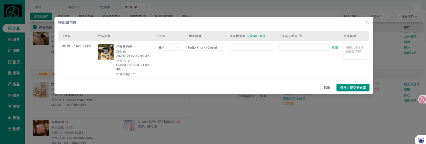
Task: Open 备货 in the left sidebar
Action: [x=13, y=62]
